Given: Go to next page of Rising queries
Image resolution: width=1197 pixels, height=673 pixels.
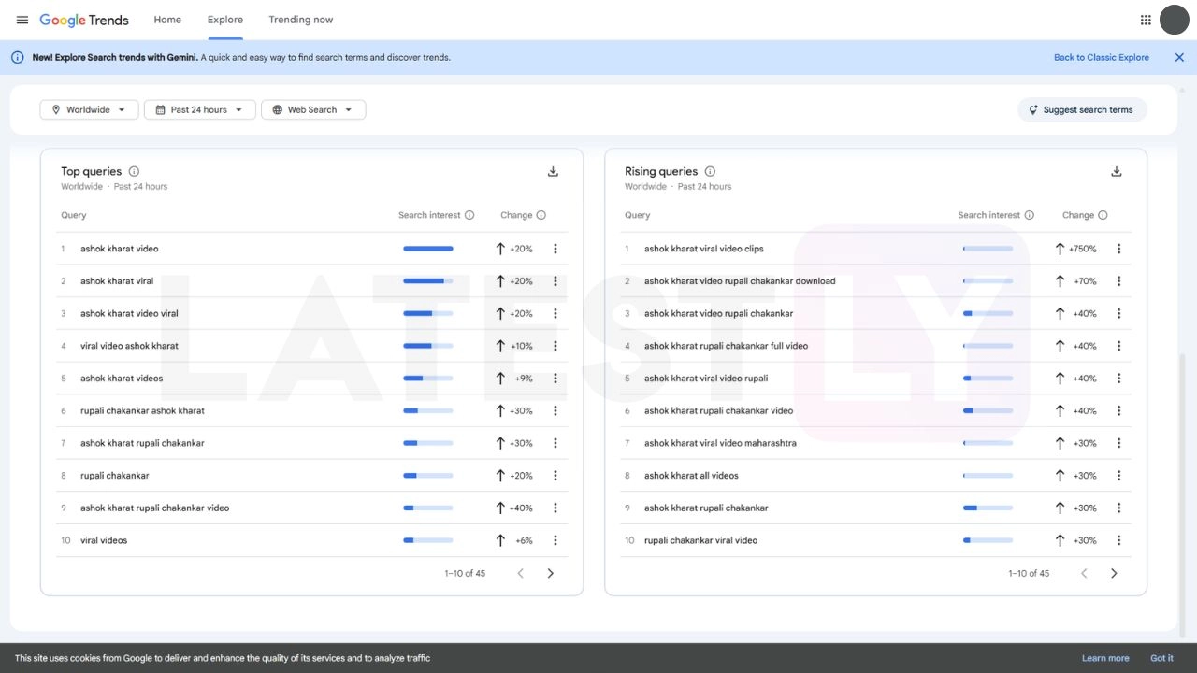Looking at the screenshot, I should pos(1114,573).
